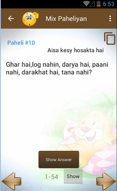Tap the Aisa kesy hosakta hai subtitle
117x191 pixels.
pos(76,50)
